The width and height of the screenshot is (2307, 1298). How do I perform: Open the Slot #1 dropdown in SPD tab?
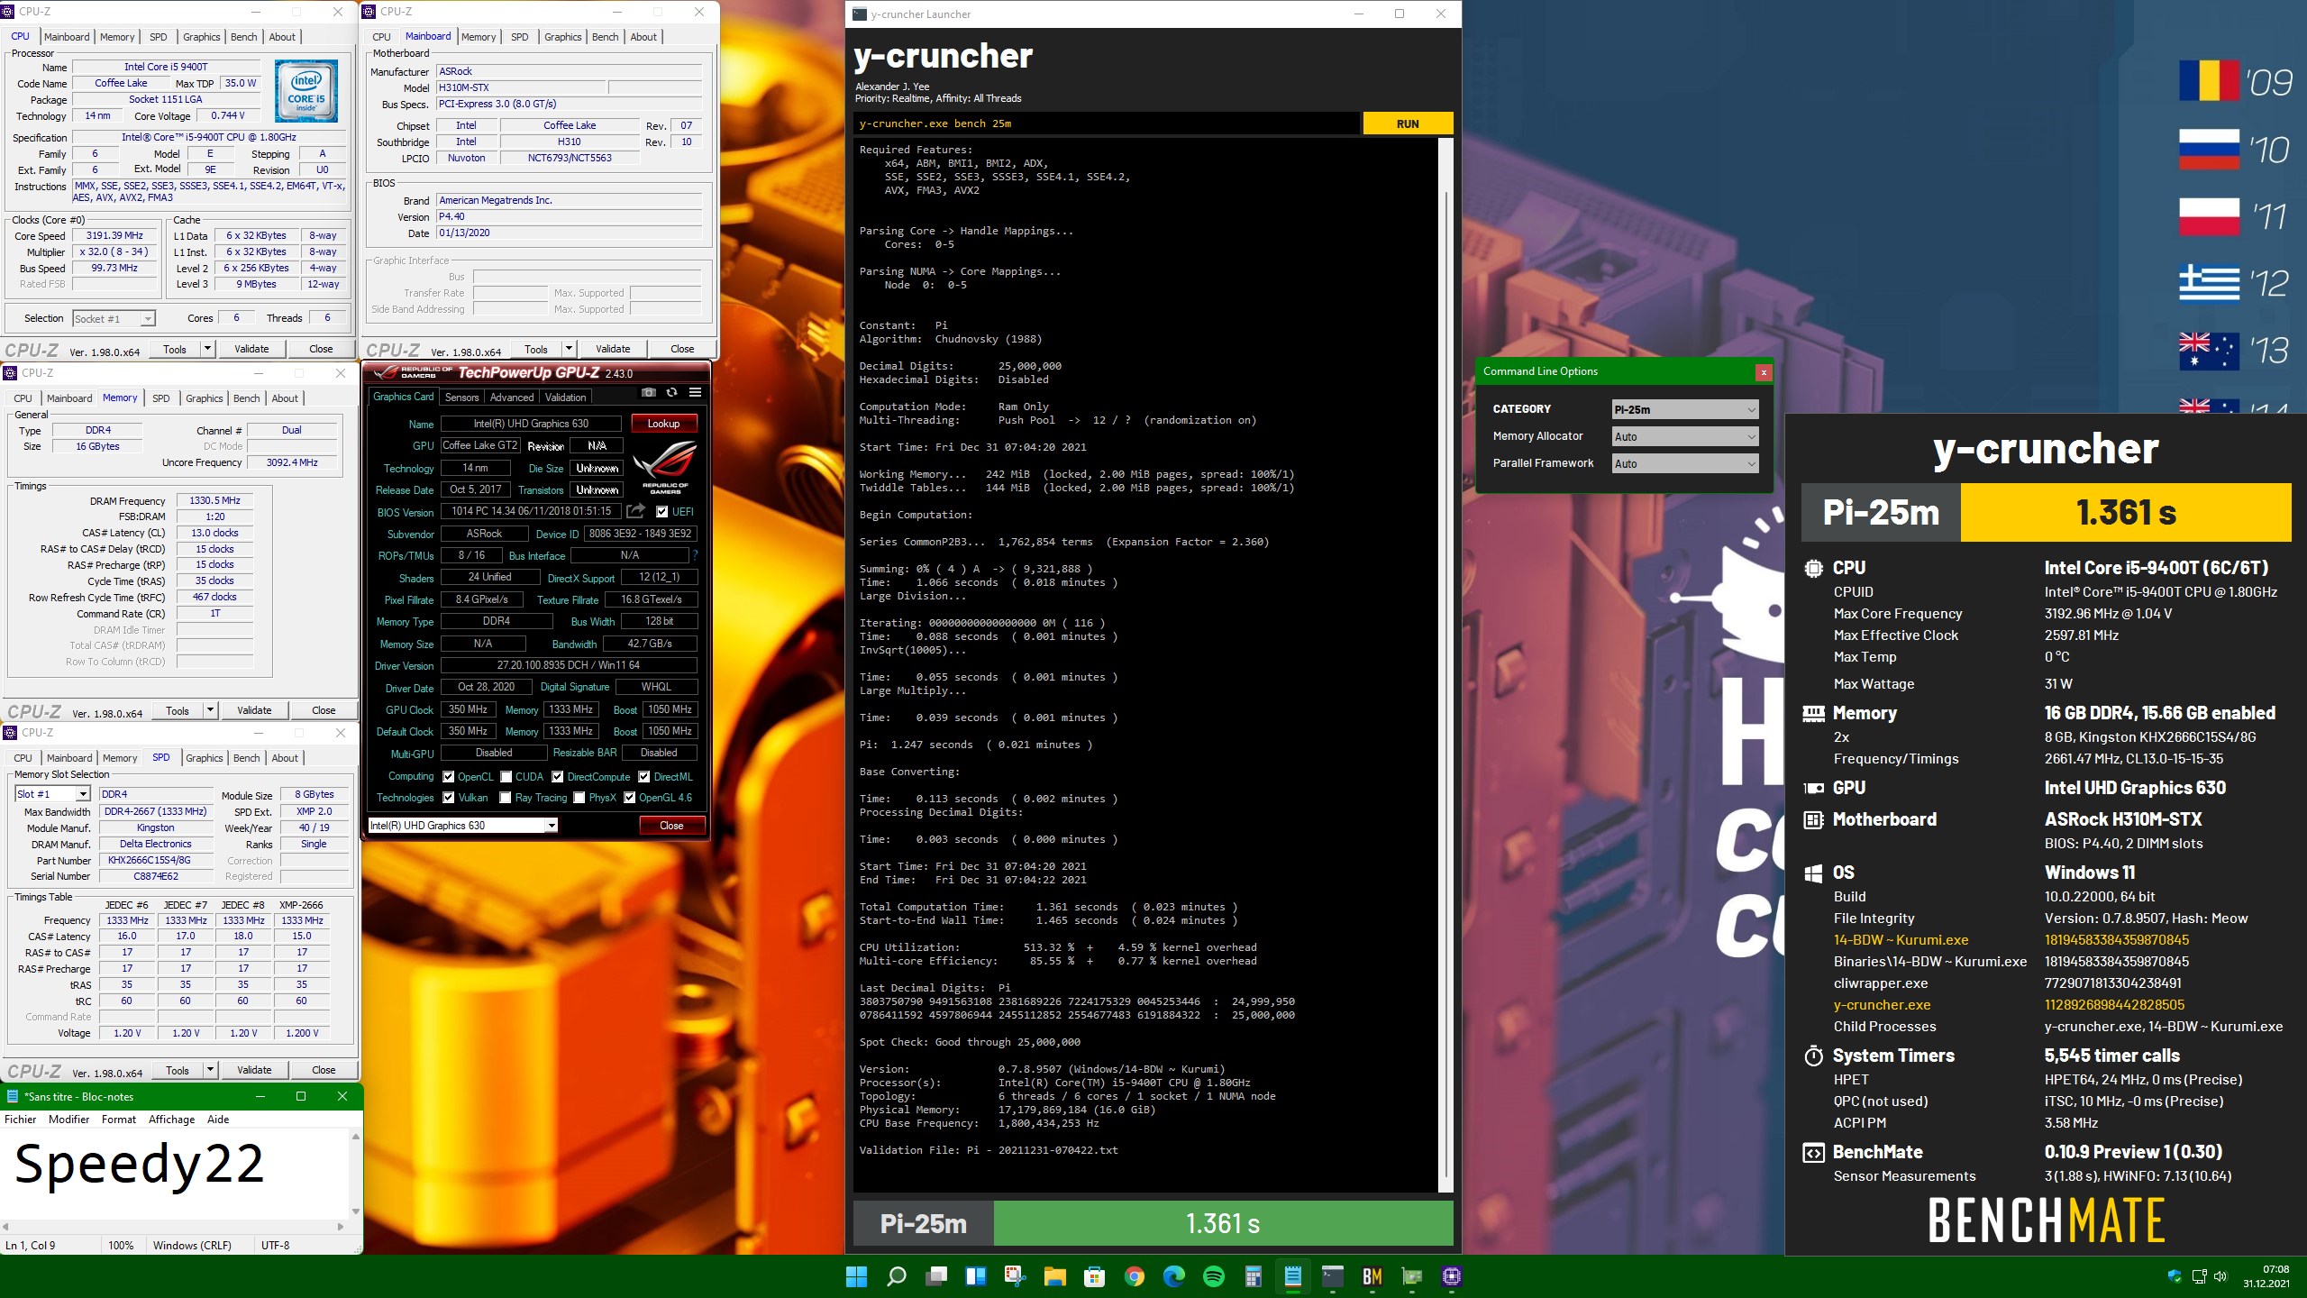pyautogui.click(x=53, y=794)
